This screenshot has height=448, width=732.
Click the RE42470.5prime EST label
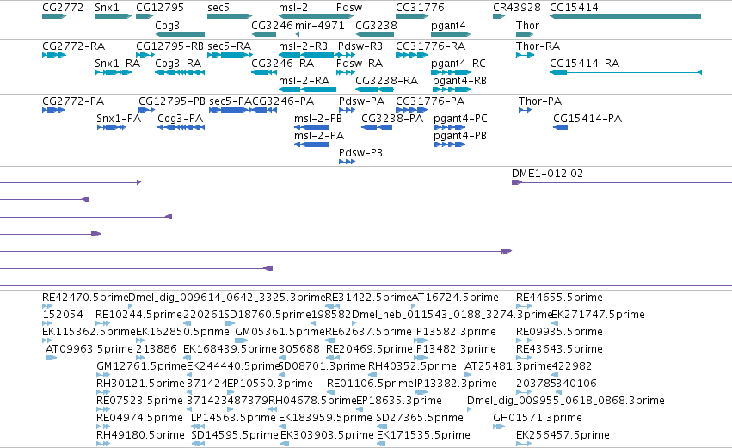[x=85, y=298]
